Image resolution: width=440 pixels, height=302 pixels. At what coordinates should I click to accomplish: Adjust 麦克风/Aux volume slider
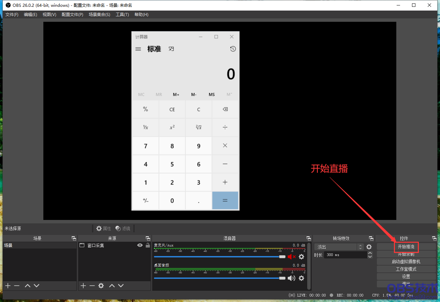(x=219, y=257)
